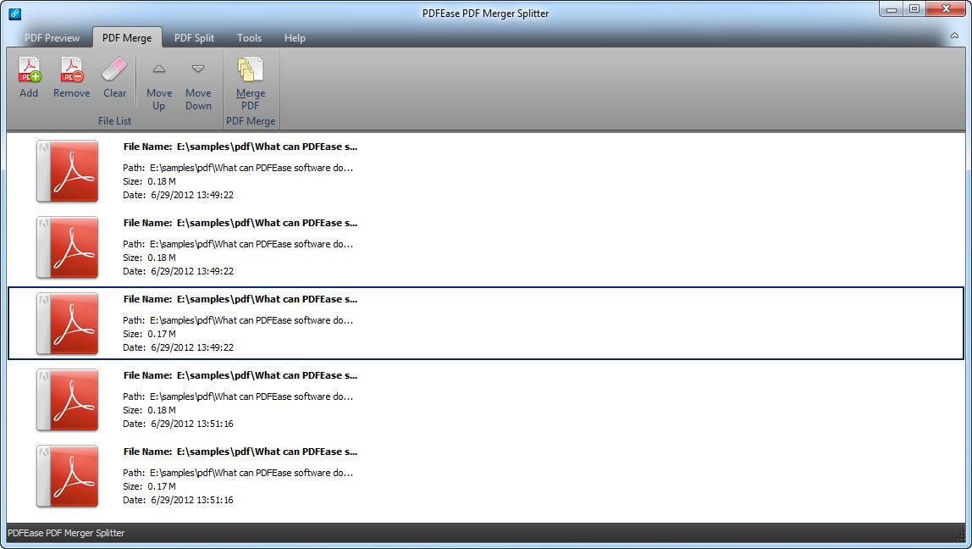Viewport: 972px width, 549px height.
Task: Remove the selected PDF from the list
Action: coord(71,78)
